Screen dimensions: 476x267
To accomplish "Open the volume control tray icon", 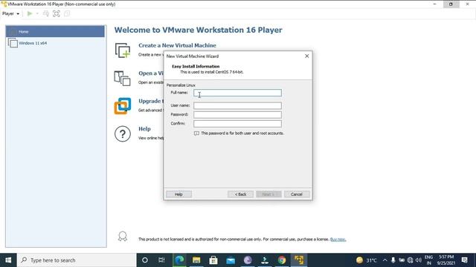I will click(x=419, y=260).
